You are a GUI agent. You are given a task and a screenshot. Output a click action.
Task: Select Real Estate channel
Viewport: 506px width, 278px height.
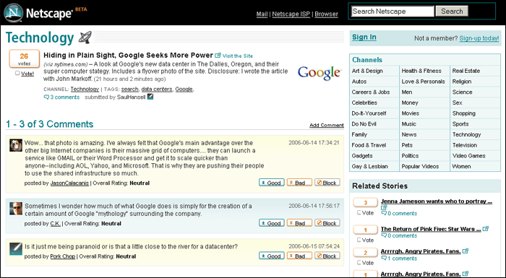pos(466,71)
